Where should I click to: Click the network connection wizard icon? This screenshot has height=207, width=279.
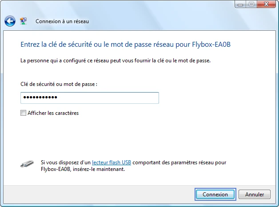click(23, 21)
